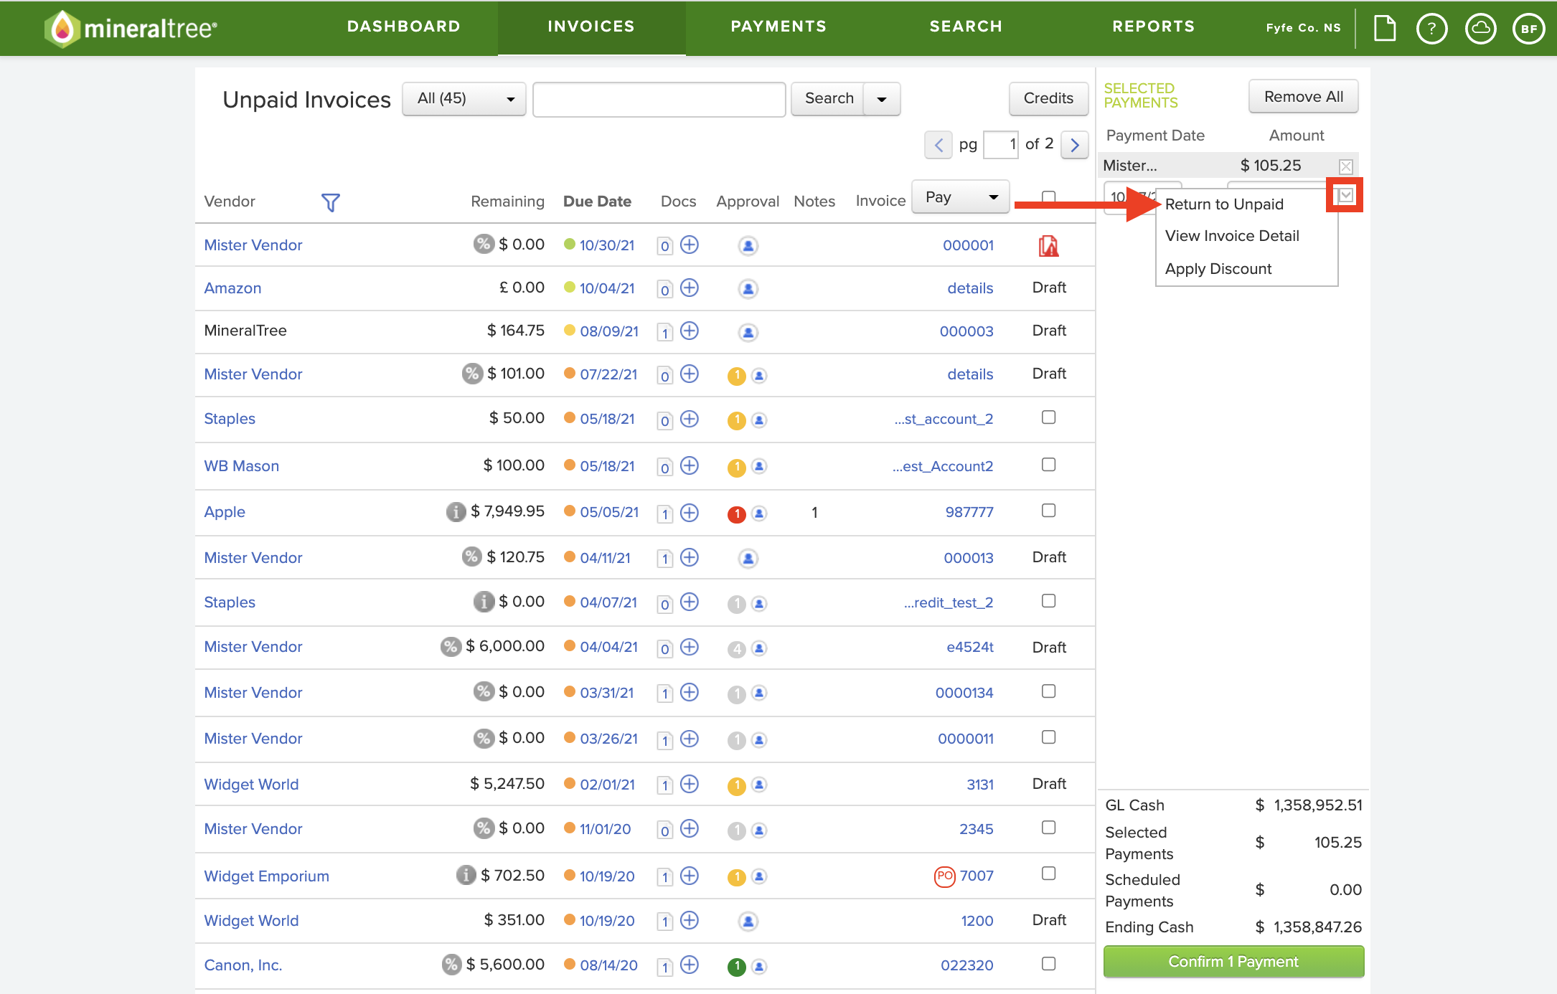
Task: Tick the Apple 987777 invoice checkbox
Action: point(1048,511)
